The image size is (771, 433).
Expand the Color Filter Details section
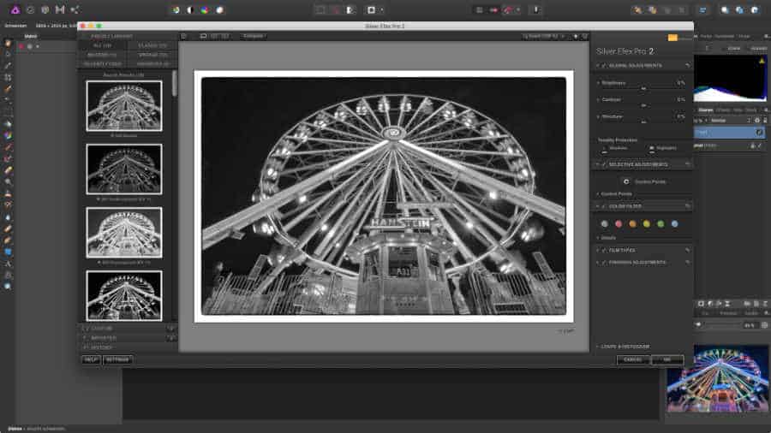[599, 238]
